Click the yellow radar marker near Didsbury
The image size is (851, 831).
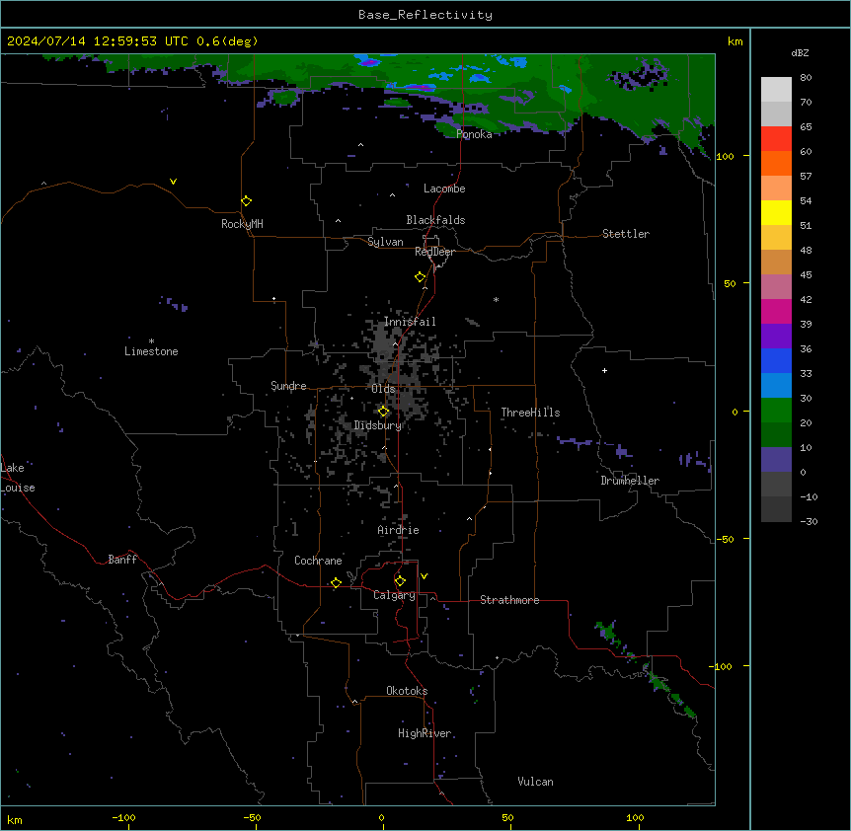383,412
